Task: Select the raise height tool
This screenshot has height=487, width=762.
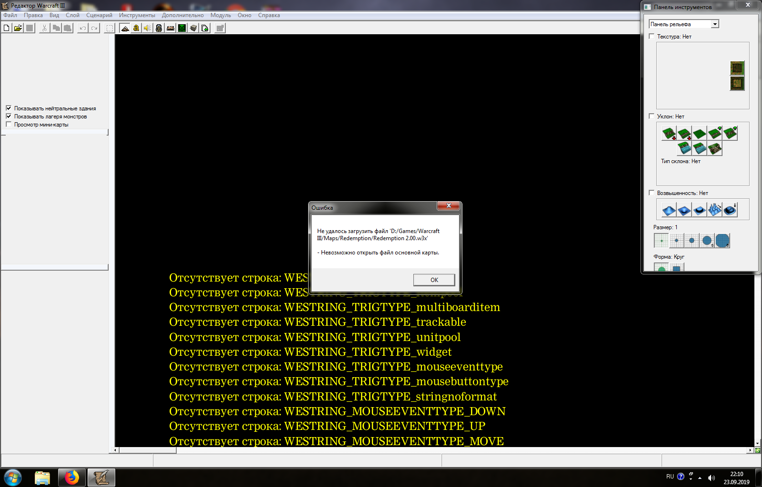Action: click(669, 210)
